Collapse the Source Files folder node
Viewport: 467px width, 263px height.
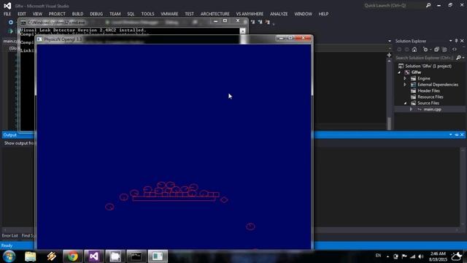point(405,103)
